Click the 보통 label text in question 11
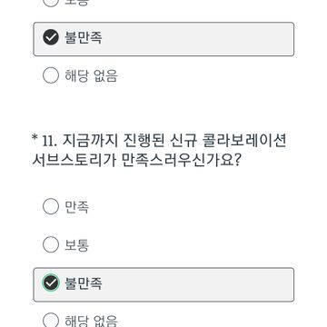The height and width of the screenshot is (327, 327). [77, 245]
